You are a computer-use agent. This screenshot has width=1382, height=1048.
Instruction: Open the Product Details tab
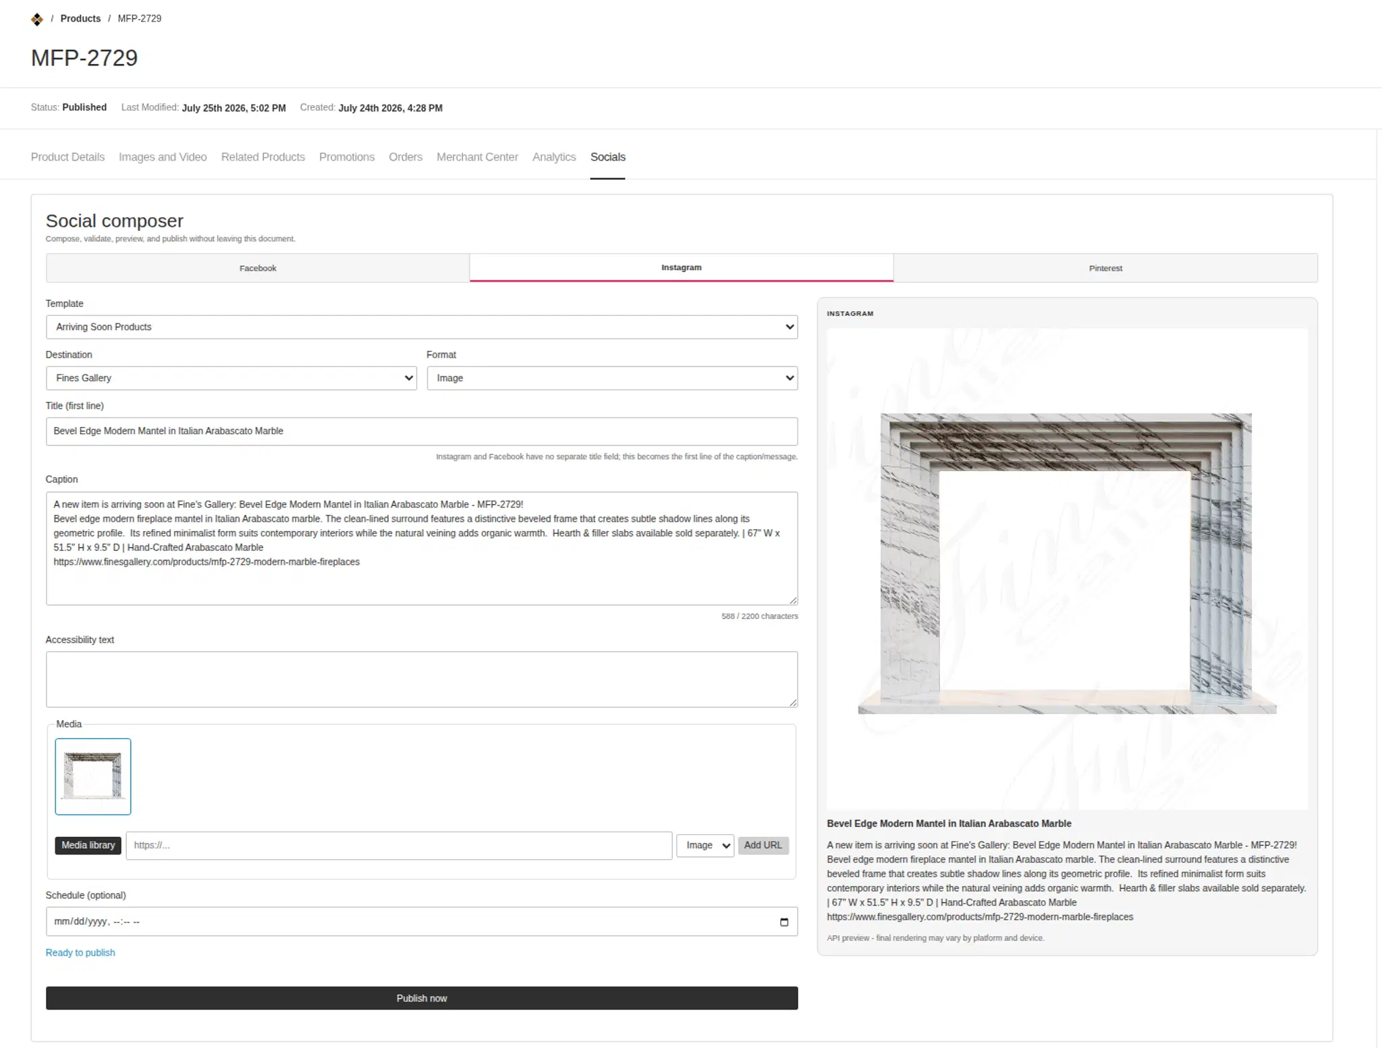67,157
